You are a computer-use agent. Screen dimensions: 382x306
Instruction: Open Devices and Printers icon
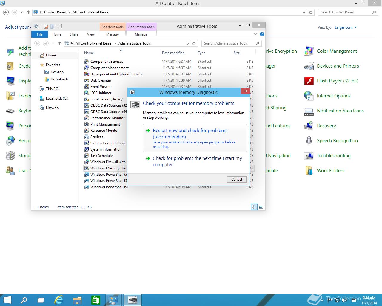tap(309, 66)
